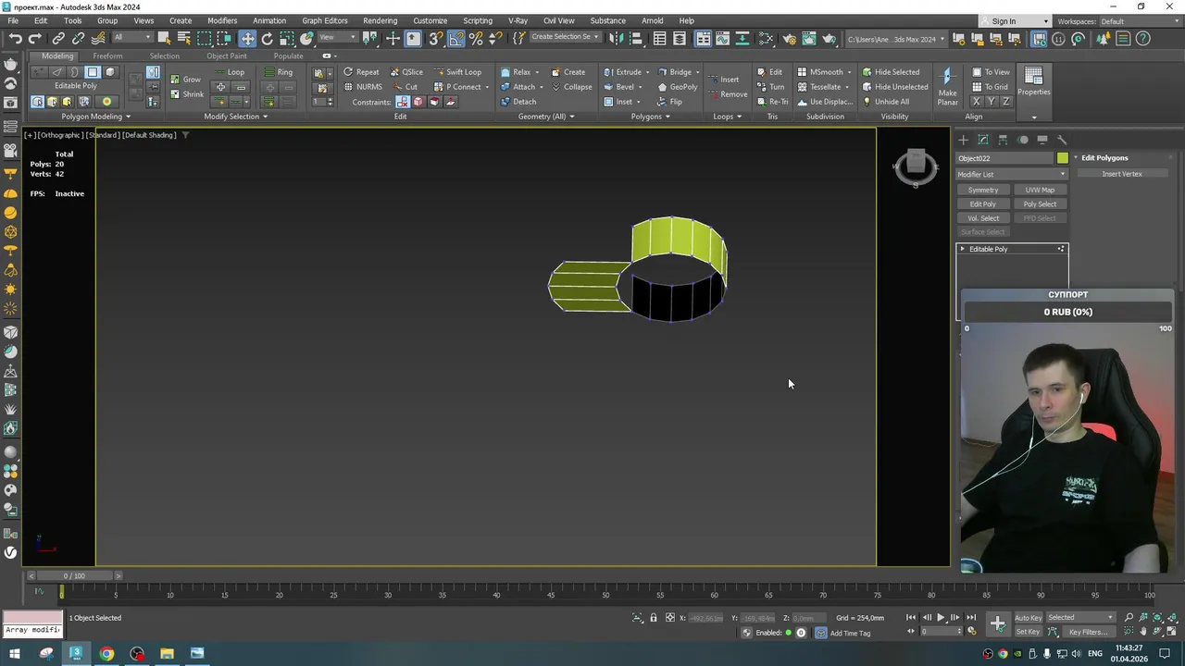Click the Cut tool in Edit panel
1185x666 pixels.
(405, 87)
